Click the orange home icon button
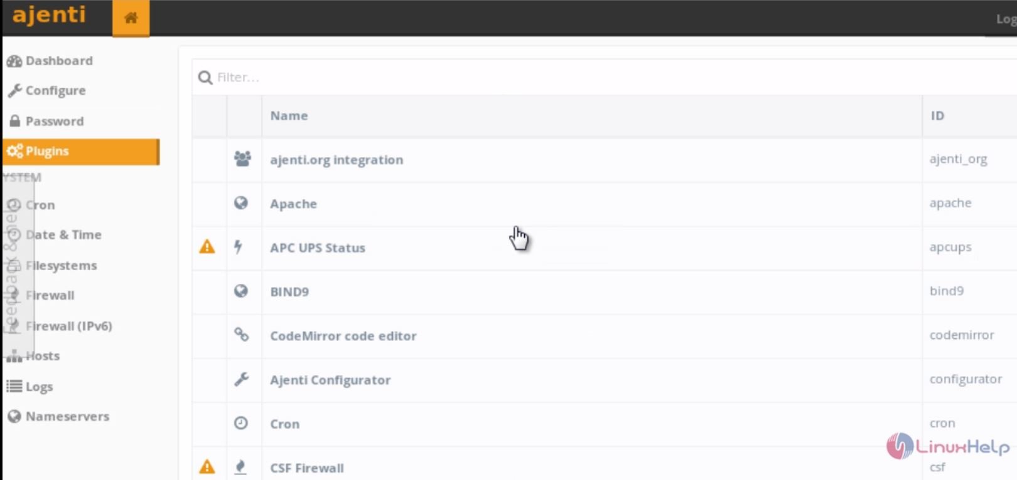The height and width of the screenshot is (480, 1017). [x=131, y=18]
